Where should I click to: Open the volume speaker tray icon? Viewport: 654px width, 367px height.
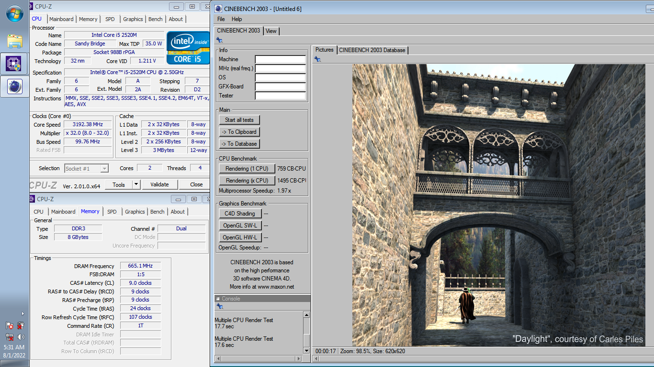pyautogui.click(x=21, y=337)
